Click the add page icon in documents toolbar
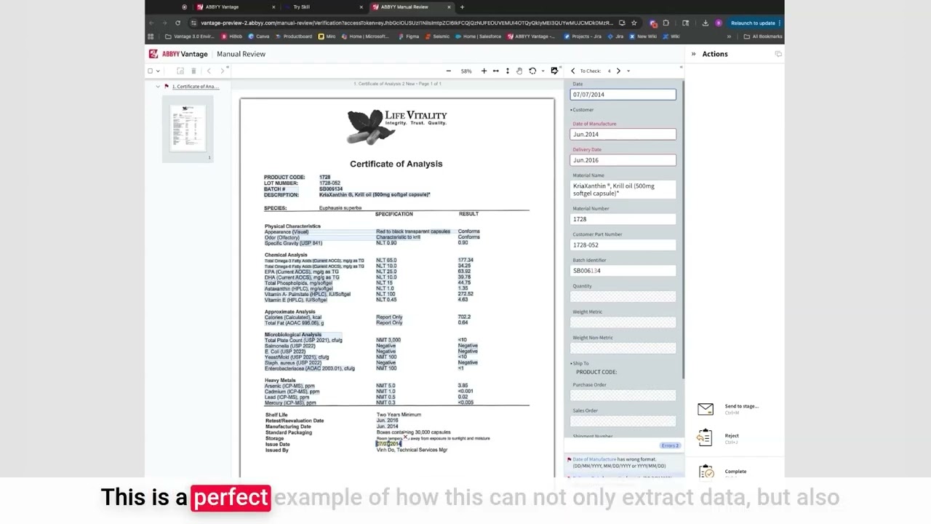Image resolution: width=931 pixels, height=524 pixels. 180,71
